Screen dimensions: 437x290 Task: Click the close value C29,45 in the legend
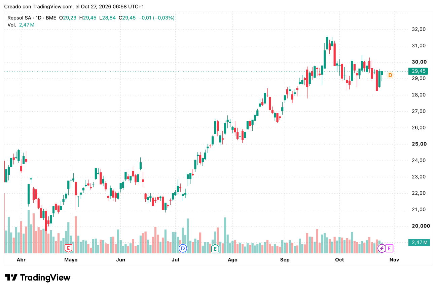point(127,18)
